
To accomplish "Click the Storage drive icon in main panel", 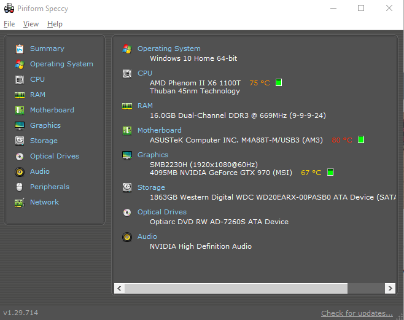I will click(127, 187).
